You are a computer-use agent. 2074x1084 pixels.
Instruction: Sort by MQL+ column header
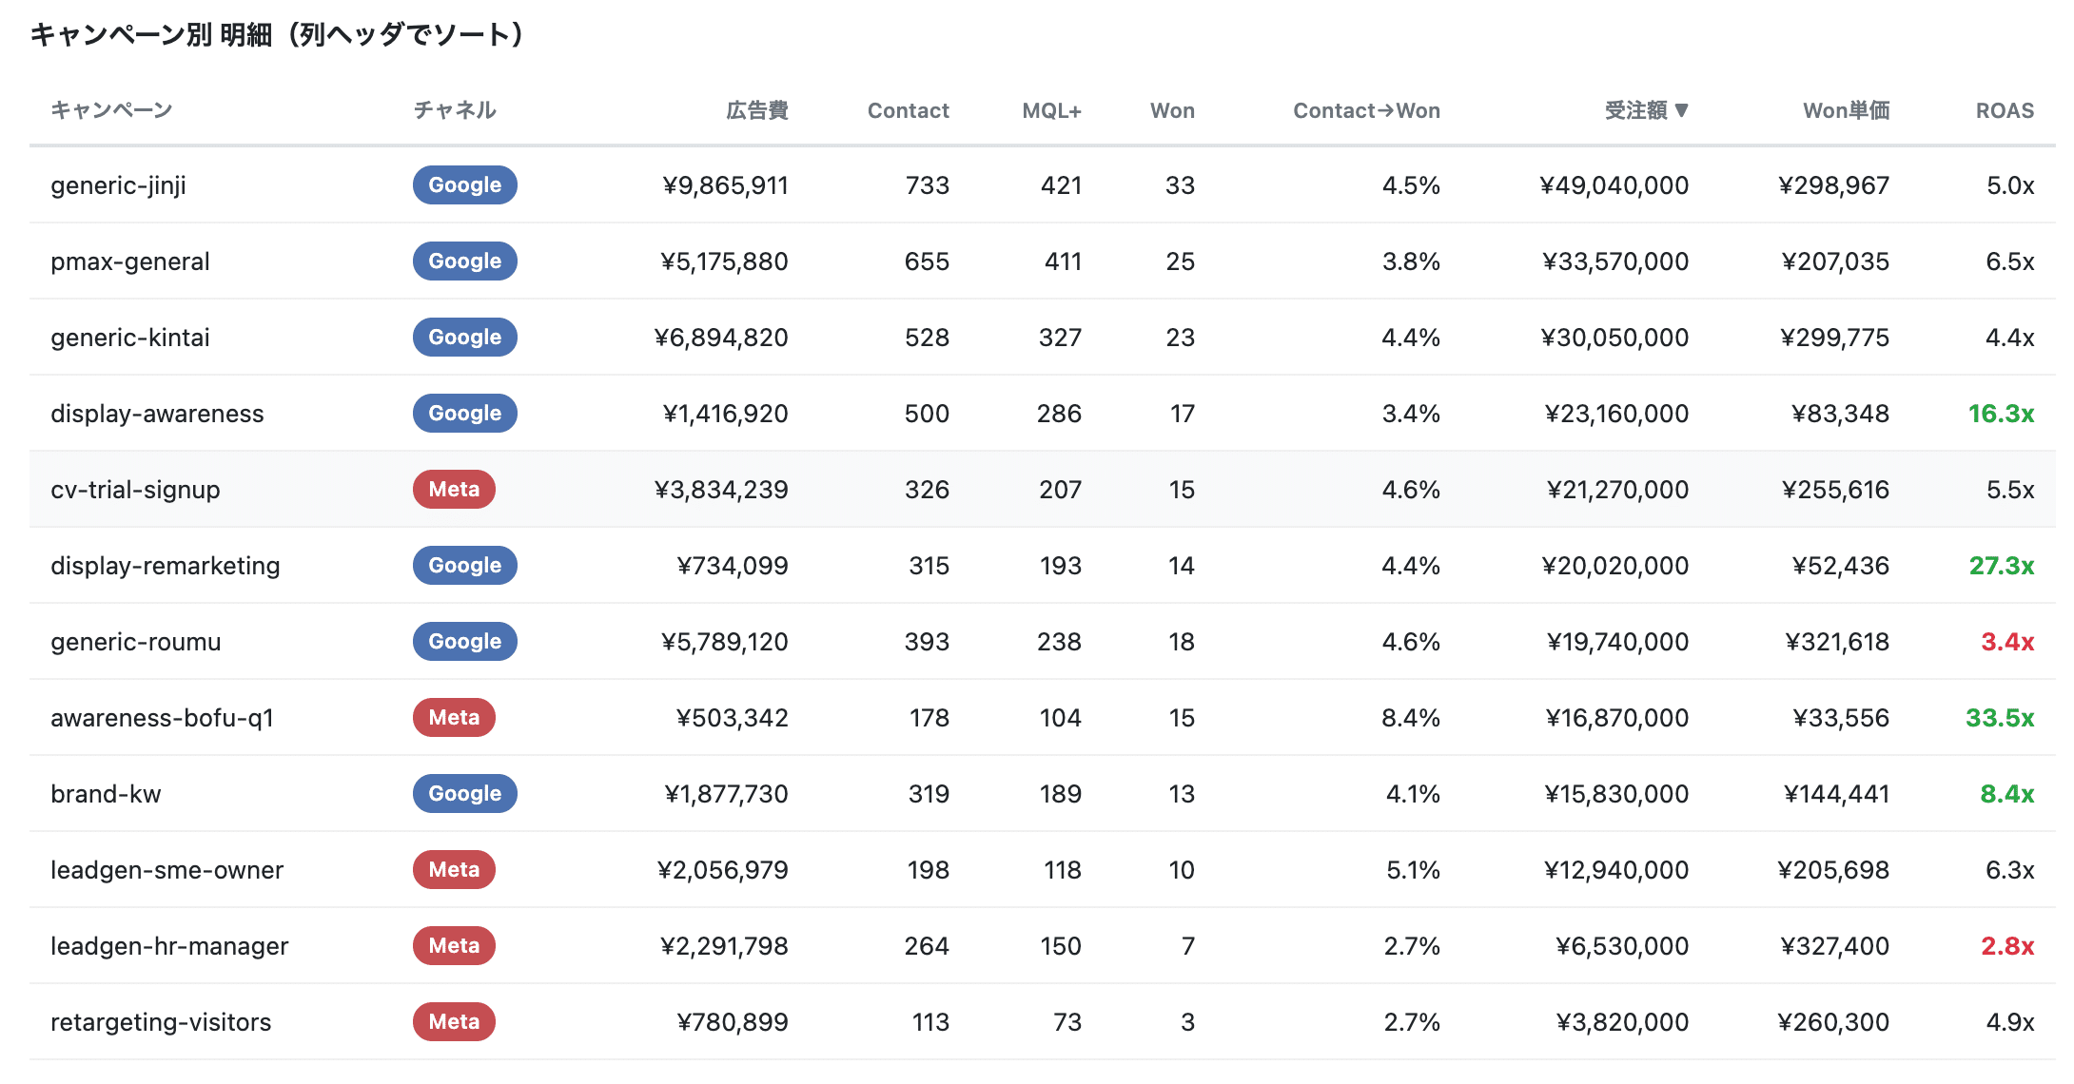click(1052, 110)
